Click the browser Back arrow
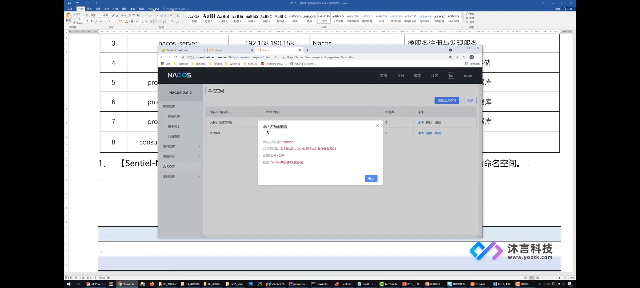The height and width of the screenshot is (288, 640). point(162,57)
